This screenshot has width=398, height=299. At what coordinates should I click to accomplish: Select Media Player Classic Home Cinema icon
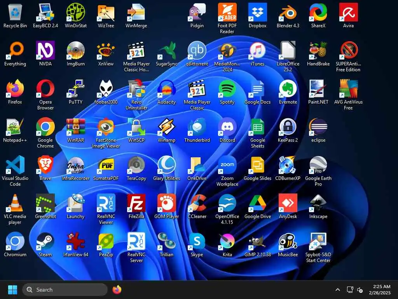[x=136, y=50]
